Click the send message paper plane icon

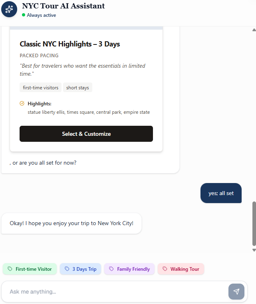[x=236, y=292]
